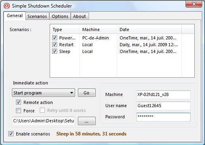The height and width of the screenshot is (145, 205).
Task: Focus the Password field
Action: click(x=163, y=117)
